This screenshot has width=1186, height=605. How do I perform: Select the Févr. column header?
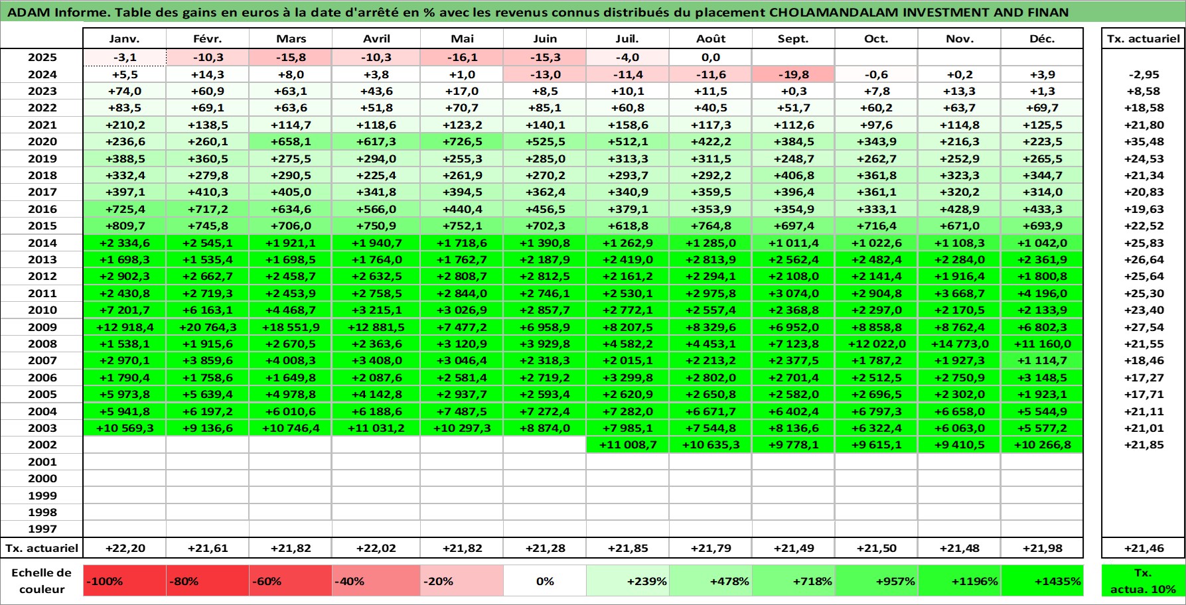click(x=208, y=38)
